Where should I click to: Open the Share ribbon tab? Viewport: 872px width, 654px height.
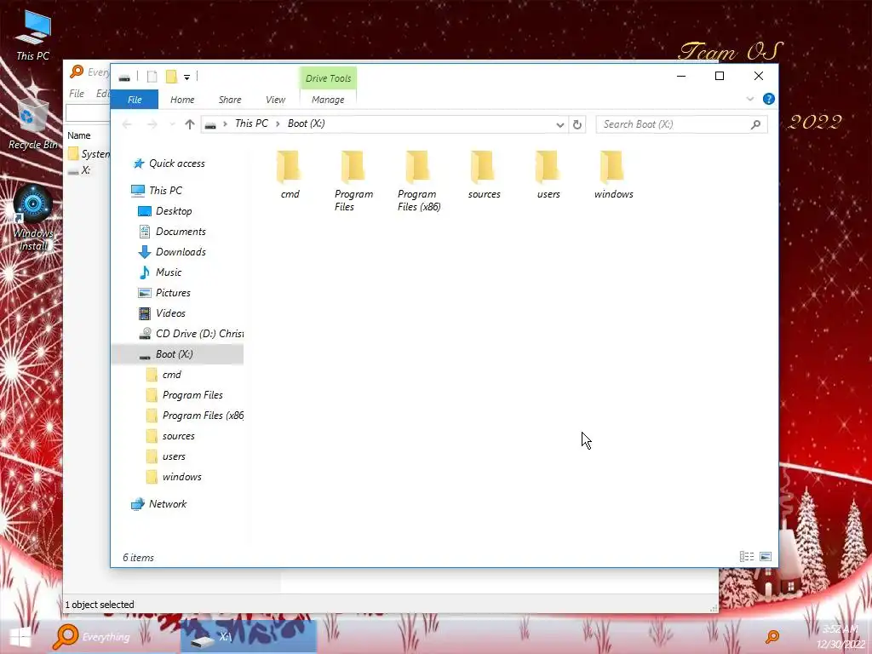230,100
